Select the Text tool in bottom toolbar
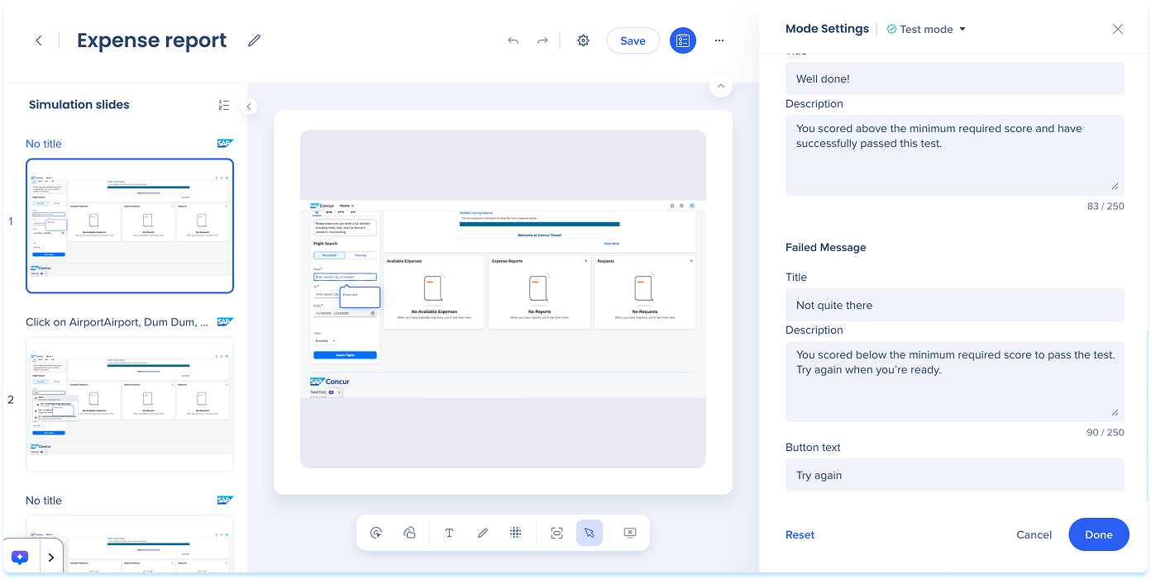 click(449, 533)
